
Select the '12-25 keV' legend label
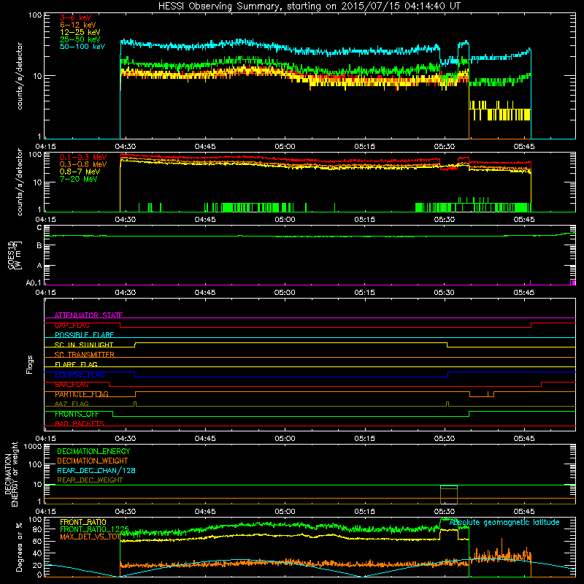point(80,32)
